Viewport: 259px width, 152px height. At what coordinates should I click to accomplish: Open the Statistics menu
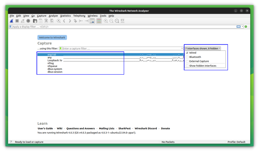[x=66, y=16]
